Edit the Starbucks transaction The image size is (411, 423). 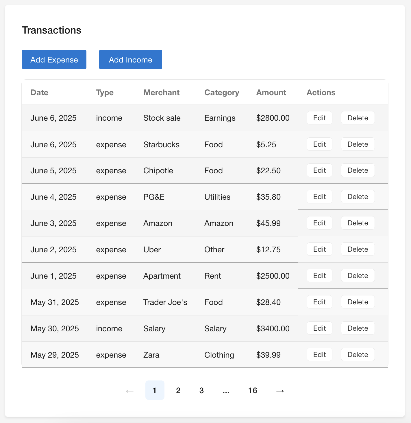pos(319,144)
